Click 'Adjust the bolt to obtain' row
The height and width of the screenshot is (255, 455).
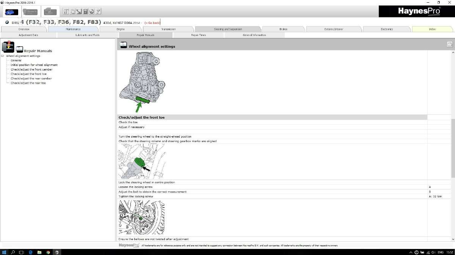[x=272, y=192]
